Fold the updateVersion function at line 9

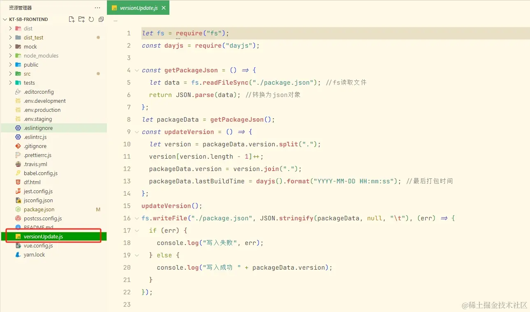click(x=136, y=132)
